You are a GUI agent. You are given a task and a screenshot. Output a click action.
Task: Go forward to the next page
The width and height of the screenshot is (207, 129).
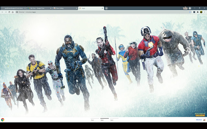(x=6, y=12)
